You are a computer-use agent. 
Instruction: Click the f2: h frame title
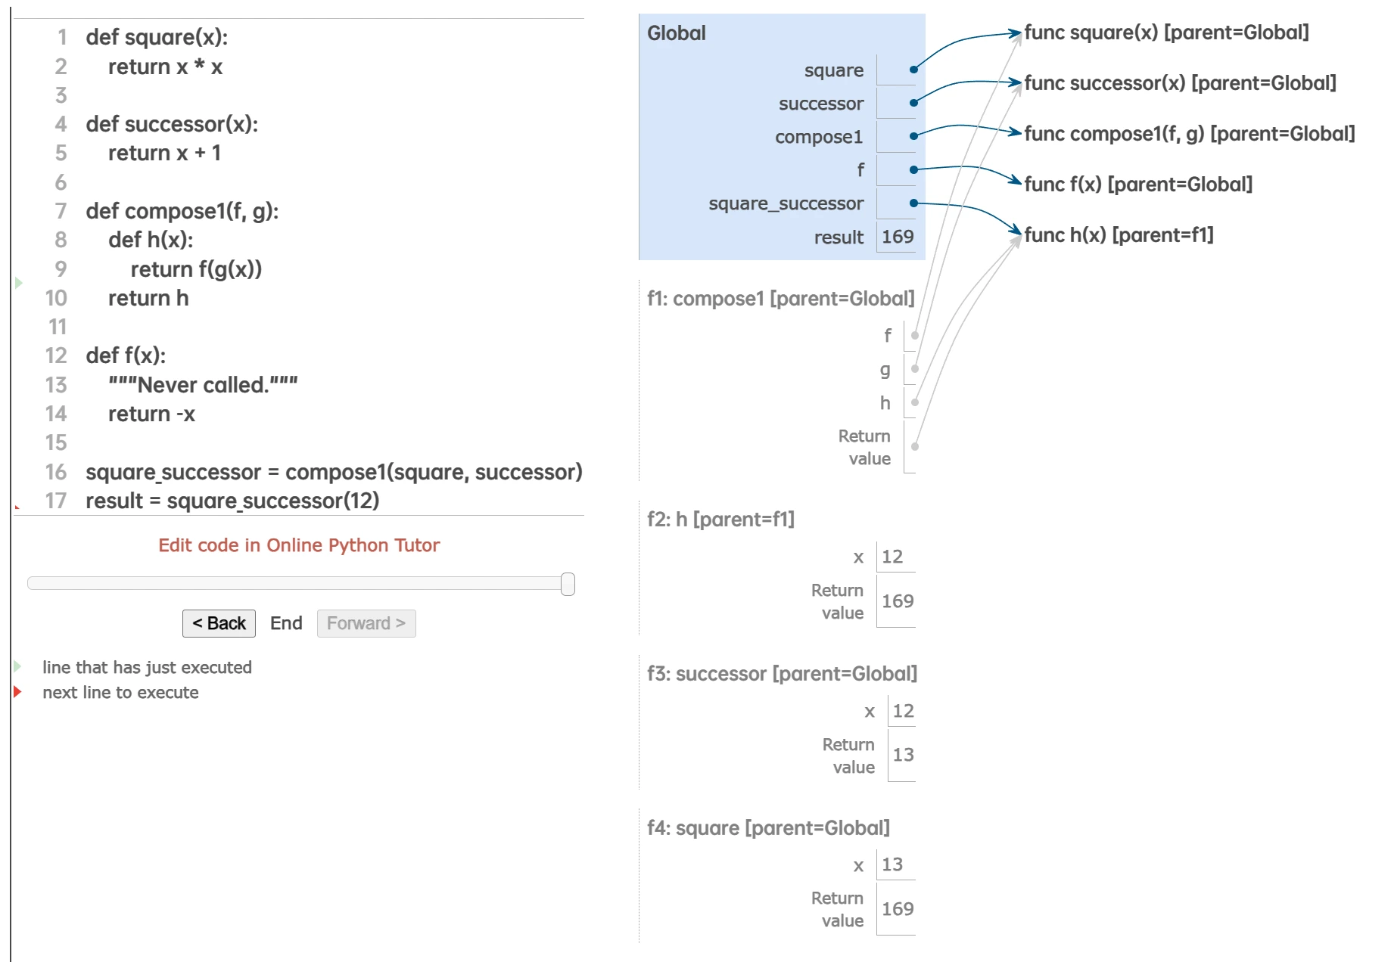point(720,520)
